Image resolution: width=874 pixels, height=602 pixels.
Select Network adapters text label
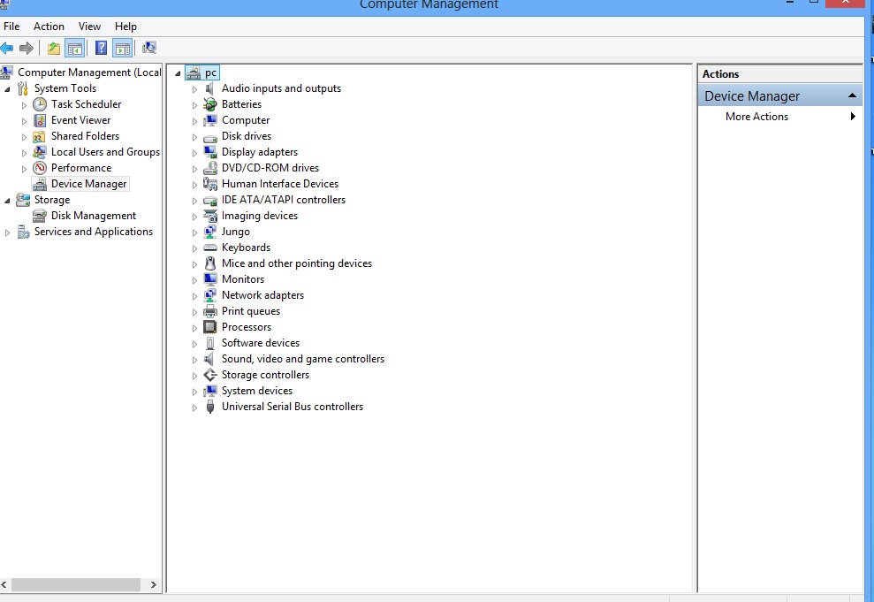pyautogui.click(x=263, y=295)
